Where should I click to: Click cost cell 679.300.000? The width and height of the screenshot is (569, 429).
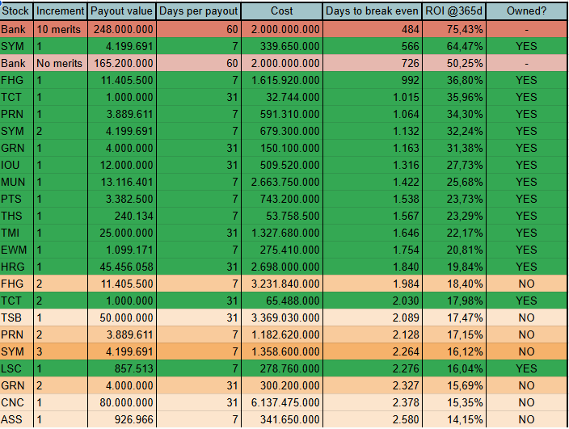(281, 131)
